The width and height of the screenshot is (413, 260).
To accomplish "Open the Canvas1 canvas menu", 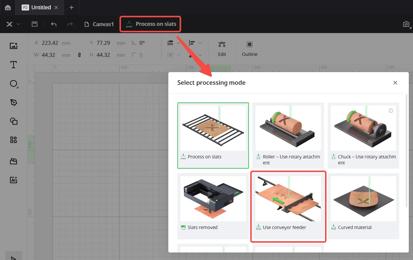I will [99, 24].
